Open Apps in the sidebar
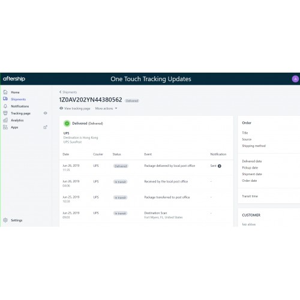The image size is (300, 300). click(x=14, y=127)
